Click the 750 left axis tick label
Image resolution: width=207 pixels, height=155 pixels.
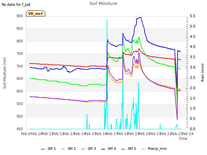(x=20, y=54)
